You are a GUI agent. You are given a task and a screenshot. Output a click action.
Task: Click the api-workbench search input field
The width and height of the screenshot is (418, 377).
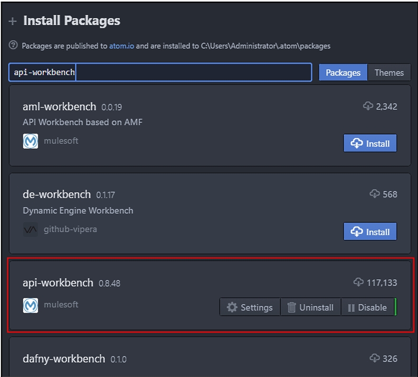click(190, 72)
